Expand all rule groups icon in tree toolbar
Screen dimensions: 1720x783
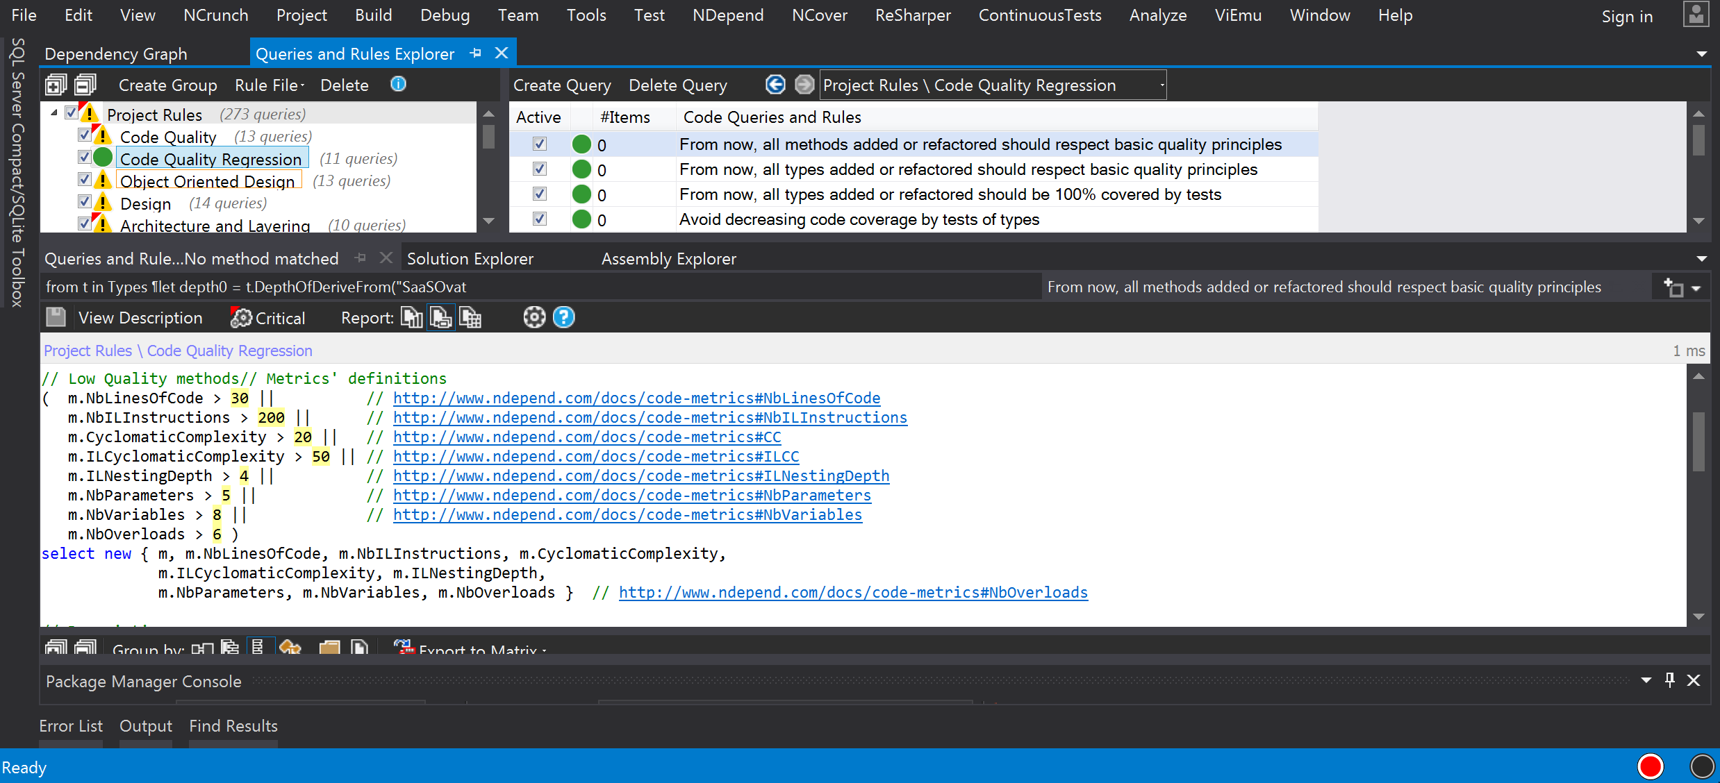[x=56, y=85]
